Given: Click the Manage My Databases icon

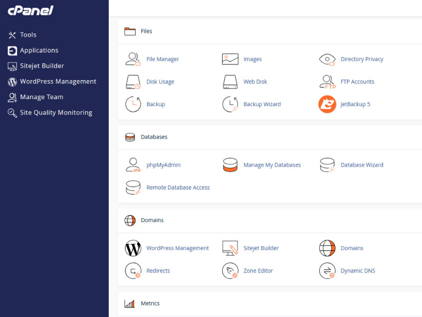Looking at the screenshot, I should point(230,165).
